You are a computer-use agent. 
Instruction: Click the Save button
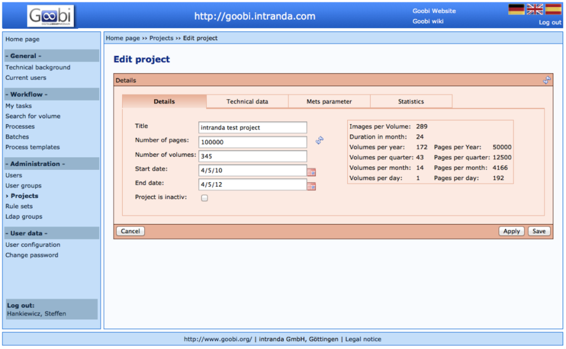pyautogui.click(x=539, y=231)
